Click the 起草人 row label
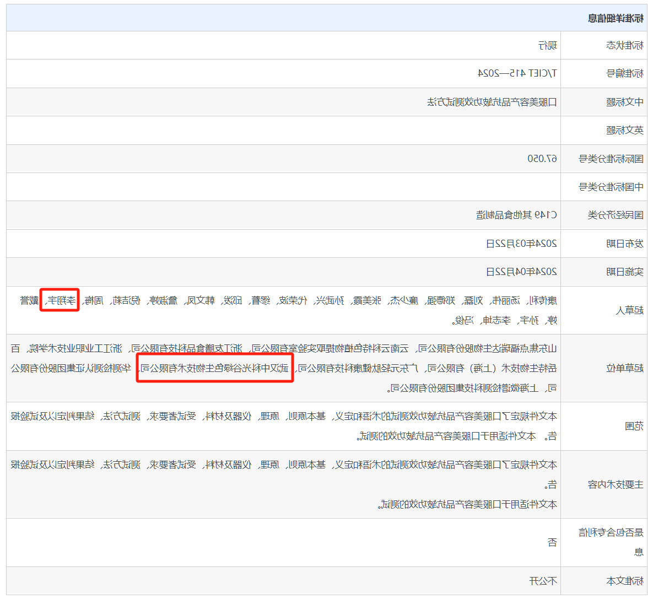 coord(630,310)
